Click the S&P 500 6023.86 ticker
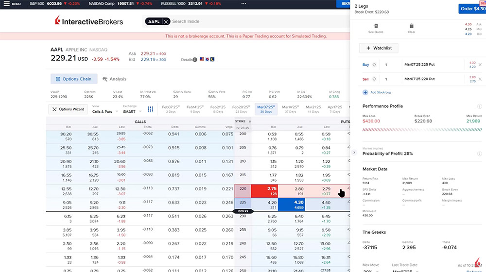The image size is (486, 272). [54, 4]
